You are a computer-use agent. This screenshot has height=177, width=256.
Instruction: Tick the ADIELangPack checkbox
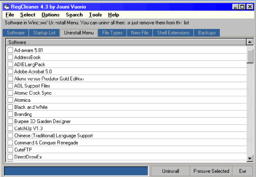point(10,64)
